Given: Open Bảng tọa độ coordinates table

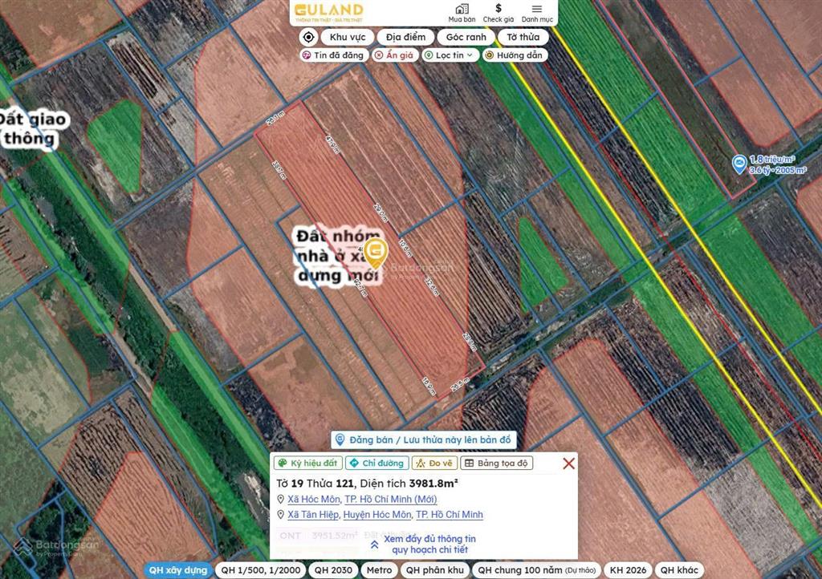Looking at the screenshot, I should point(496,463).
